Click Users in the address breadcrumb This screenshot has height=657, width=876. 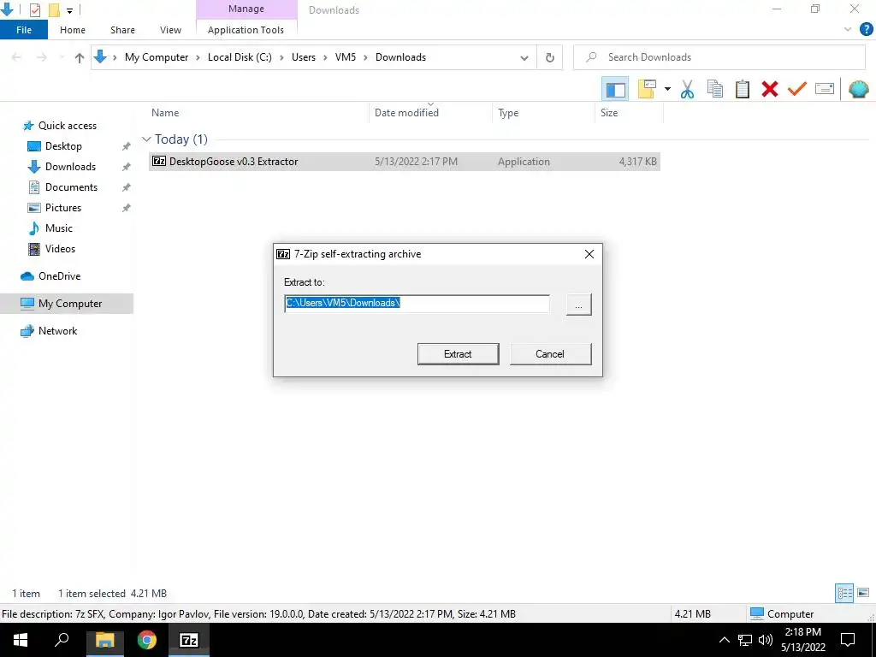pos(304,57)
